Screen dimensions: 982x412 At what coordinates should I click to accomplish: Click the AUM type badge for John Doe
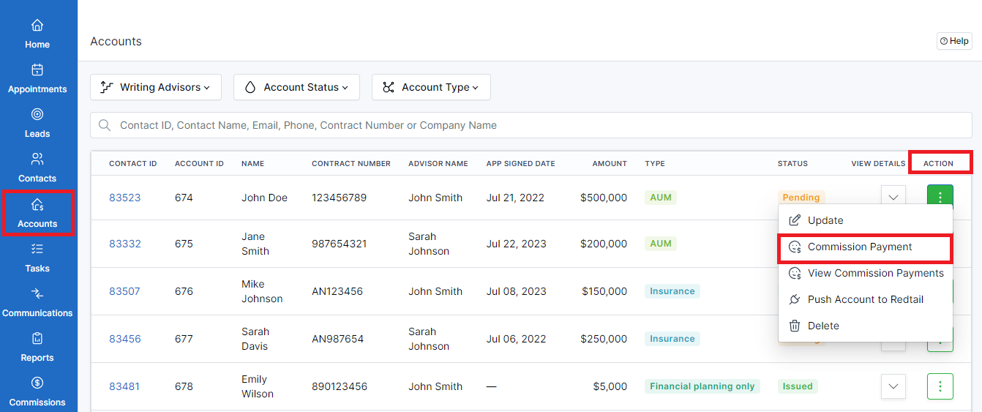pyautogui.click(x=661, y=198)
